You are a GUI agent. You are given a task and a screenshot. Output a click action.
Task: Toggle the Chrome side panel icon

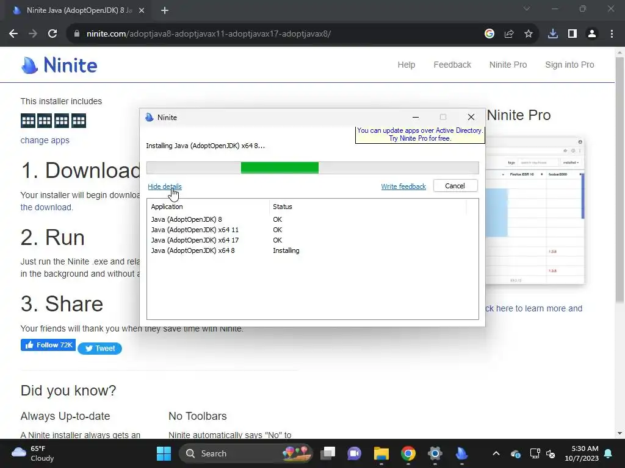pos(573,34)
